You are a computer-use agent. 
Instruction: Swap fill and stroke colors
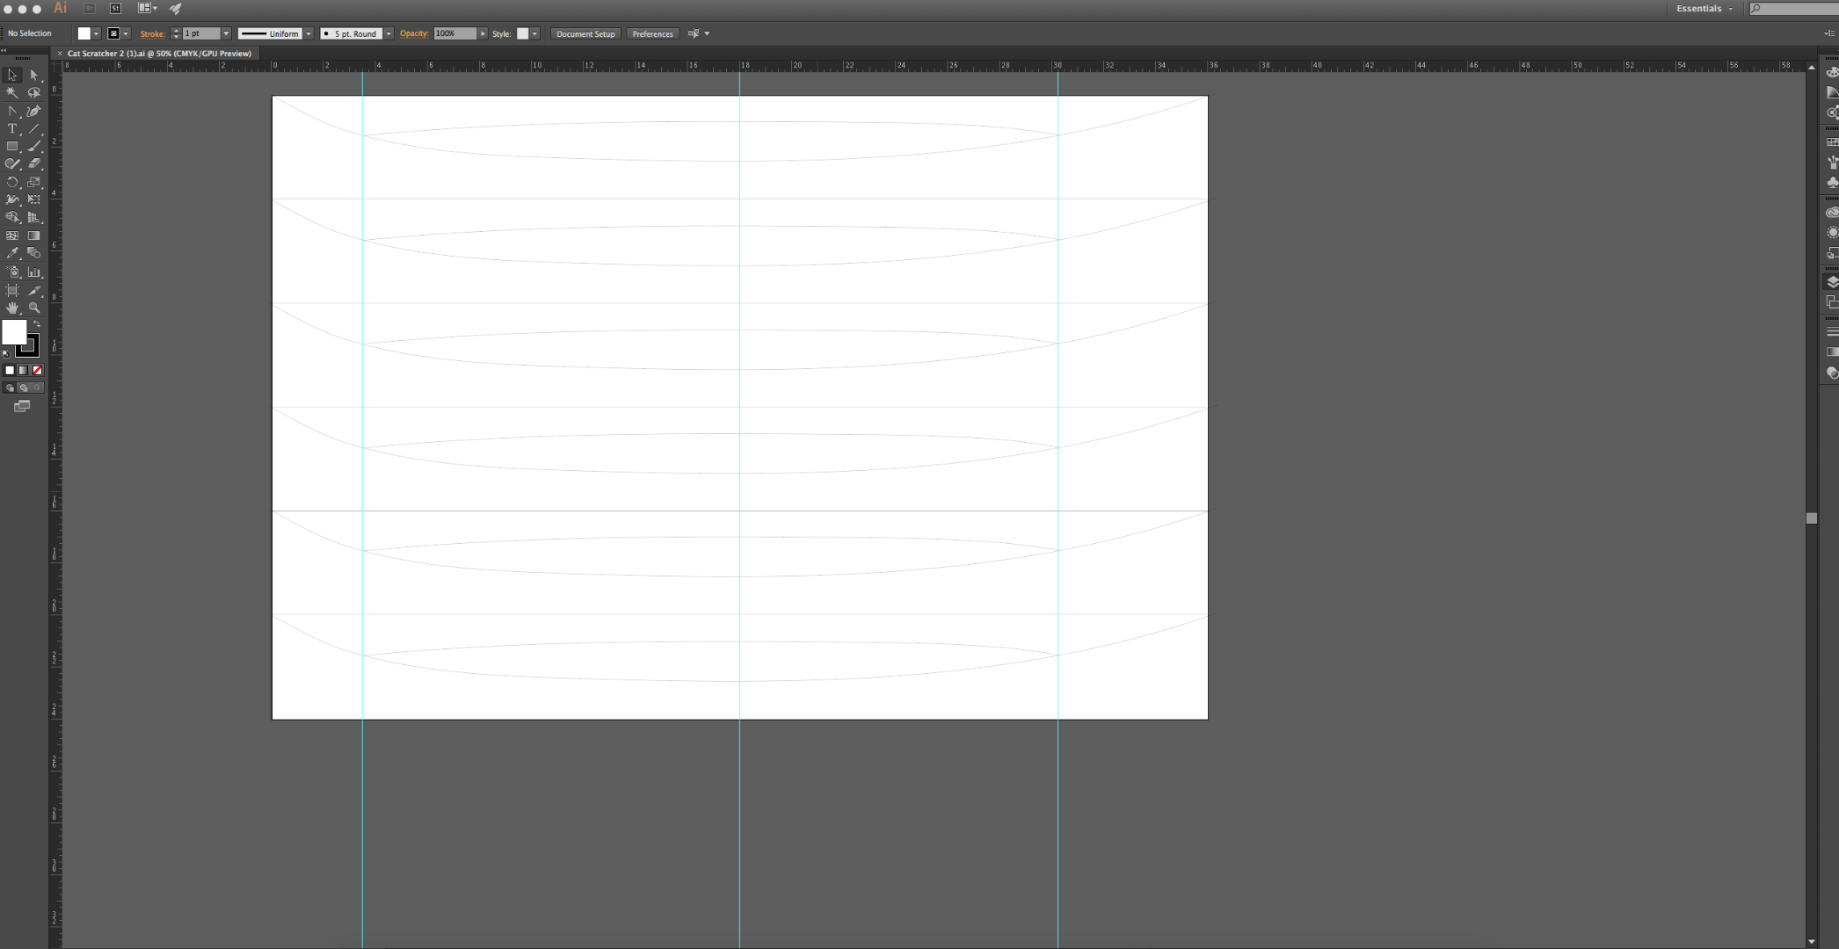[37, 324]
